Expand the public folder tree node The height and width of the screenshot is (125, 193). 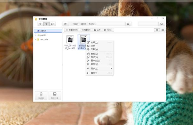(35, 35)
